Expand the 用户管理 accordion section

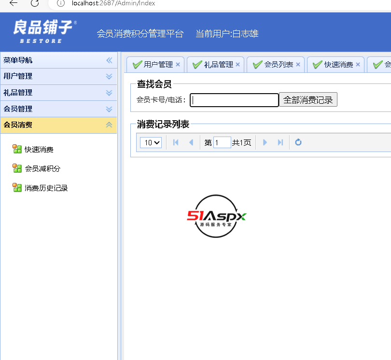(x=109, y=76)
